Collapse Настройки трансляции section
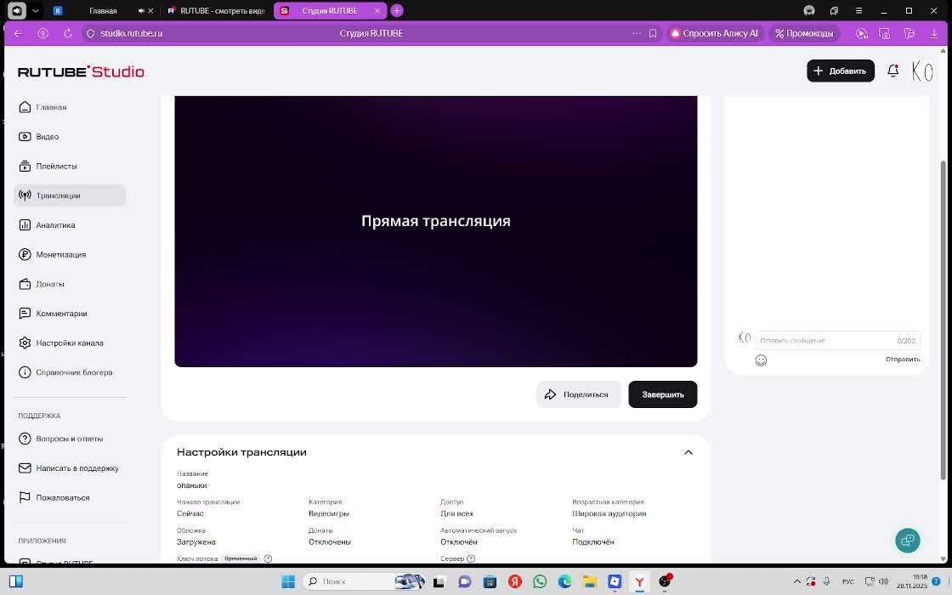 pos(688,452)
